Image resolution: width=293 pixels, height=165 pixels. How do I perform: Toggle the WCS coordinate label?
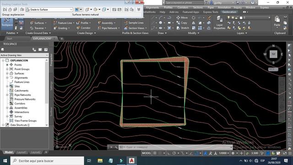273,69
